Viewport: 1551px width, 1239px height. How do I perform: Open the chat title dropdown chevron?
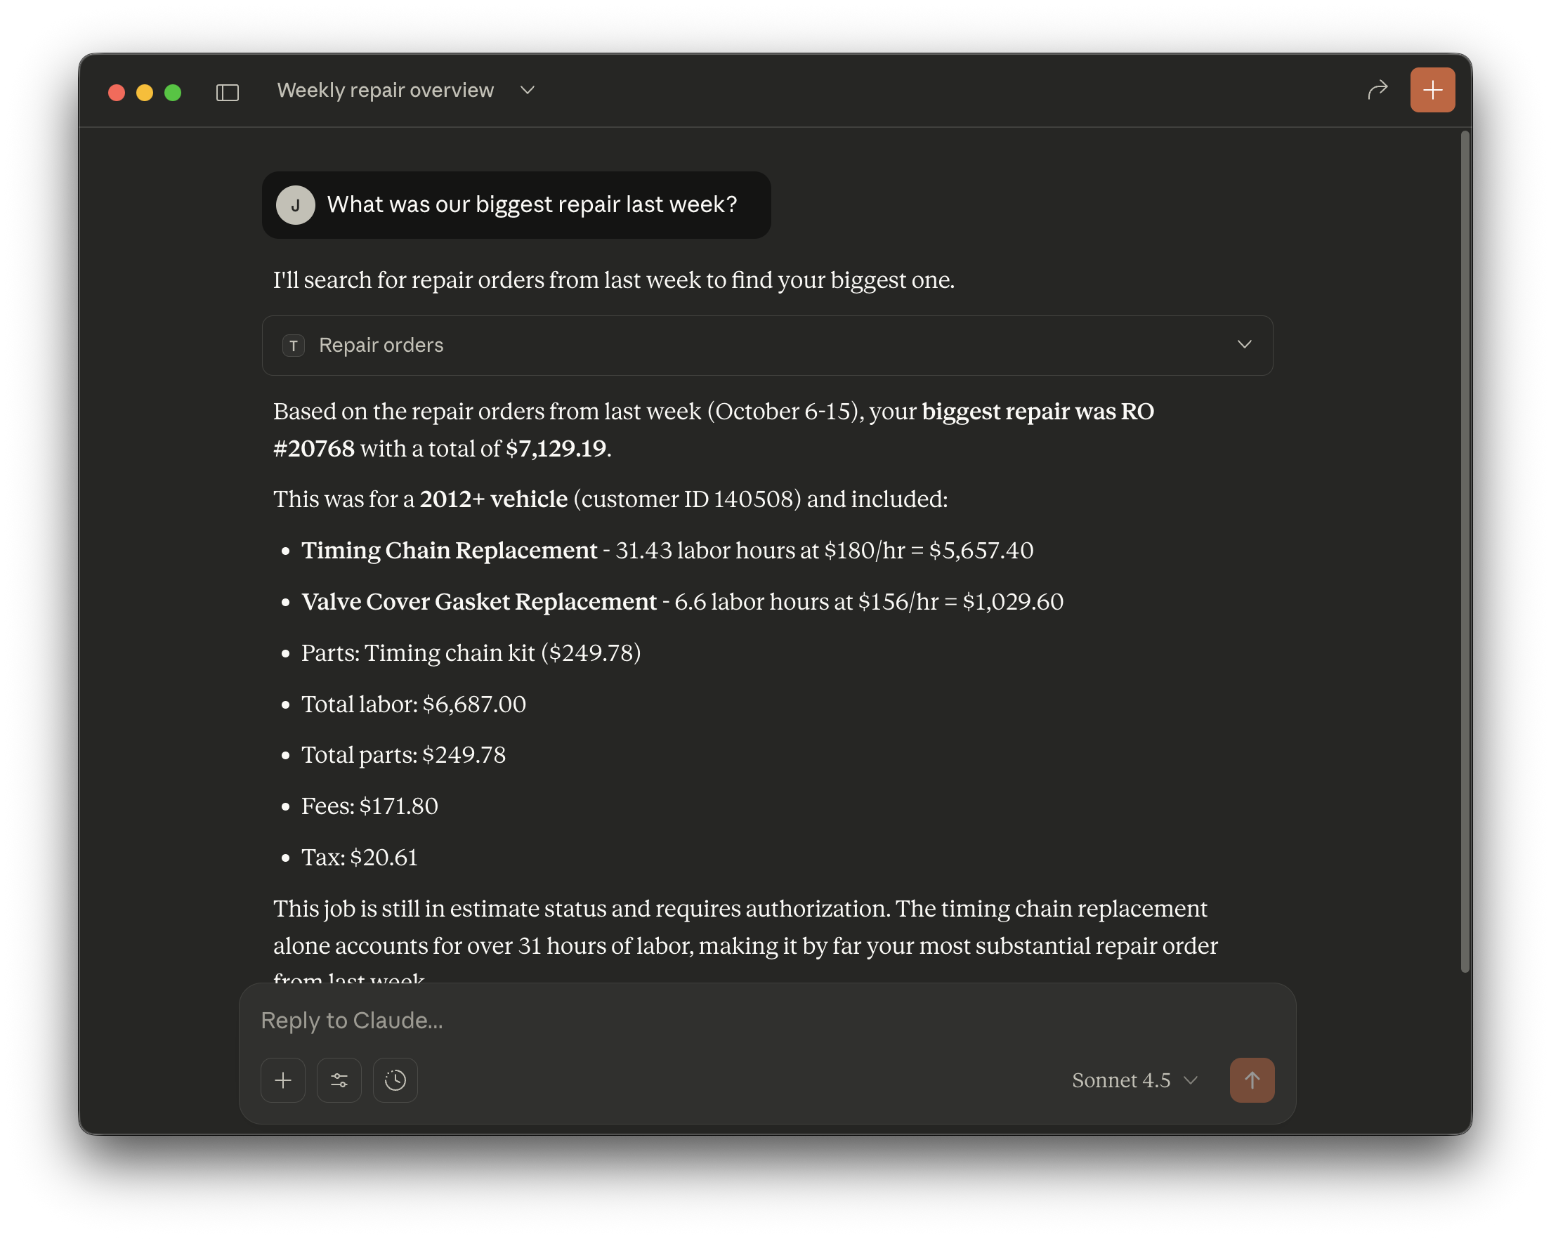click(x=528, y=91)
